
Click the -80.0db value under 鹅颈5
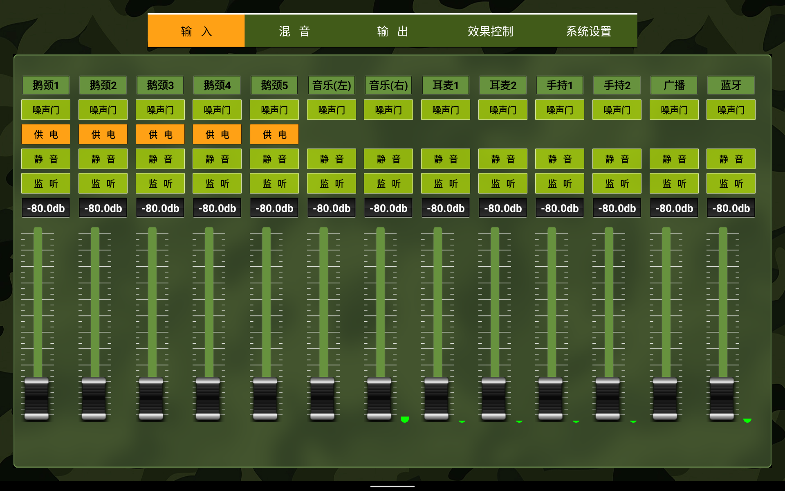(x=274, y=208)
